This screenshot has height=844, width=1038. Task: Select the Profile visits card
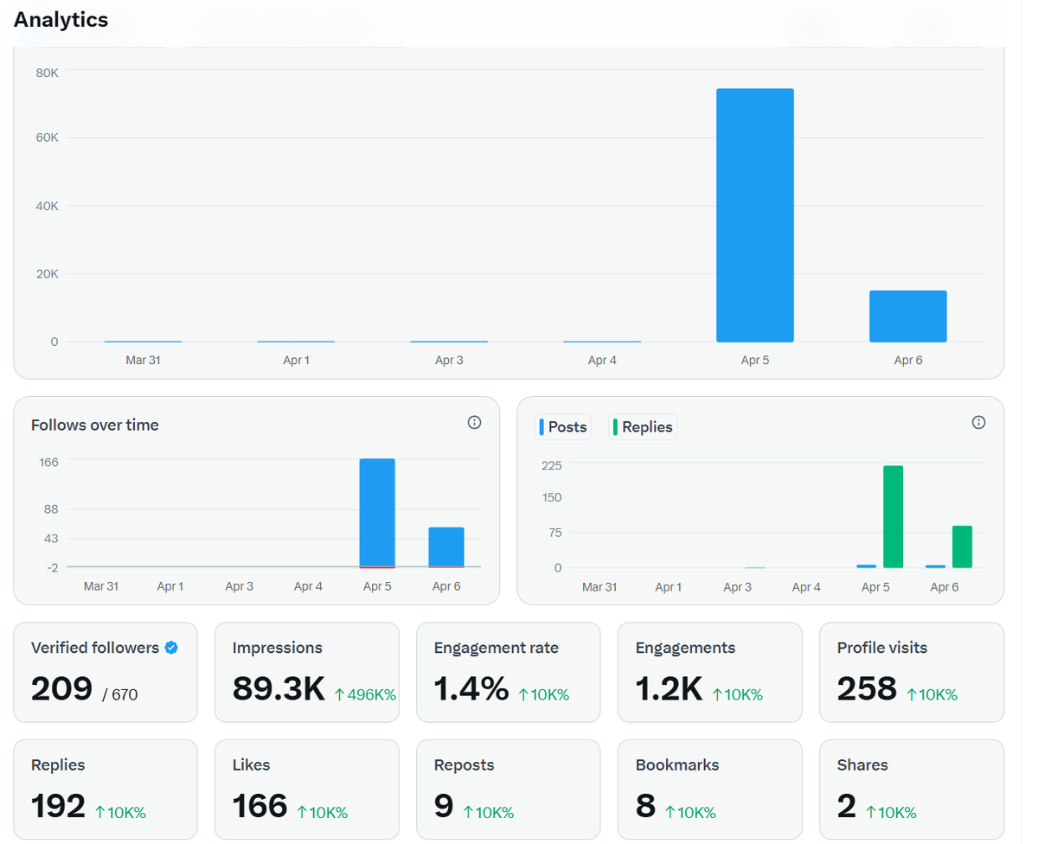tap(912, 673)
